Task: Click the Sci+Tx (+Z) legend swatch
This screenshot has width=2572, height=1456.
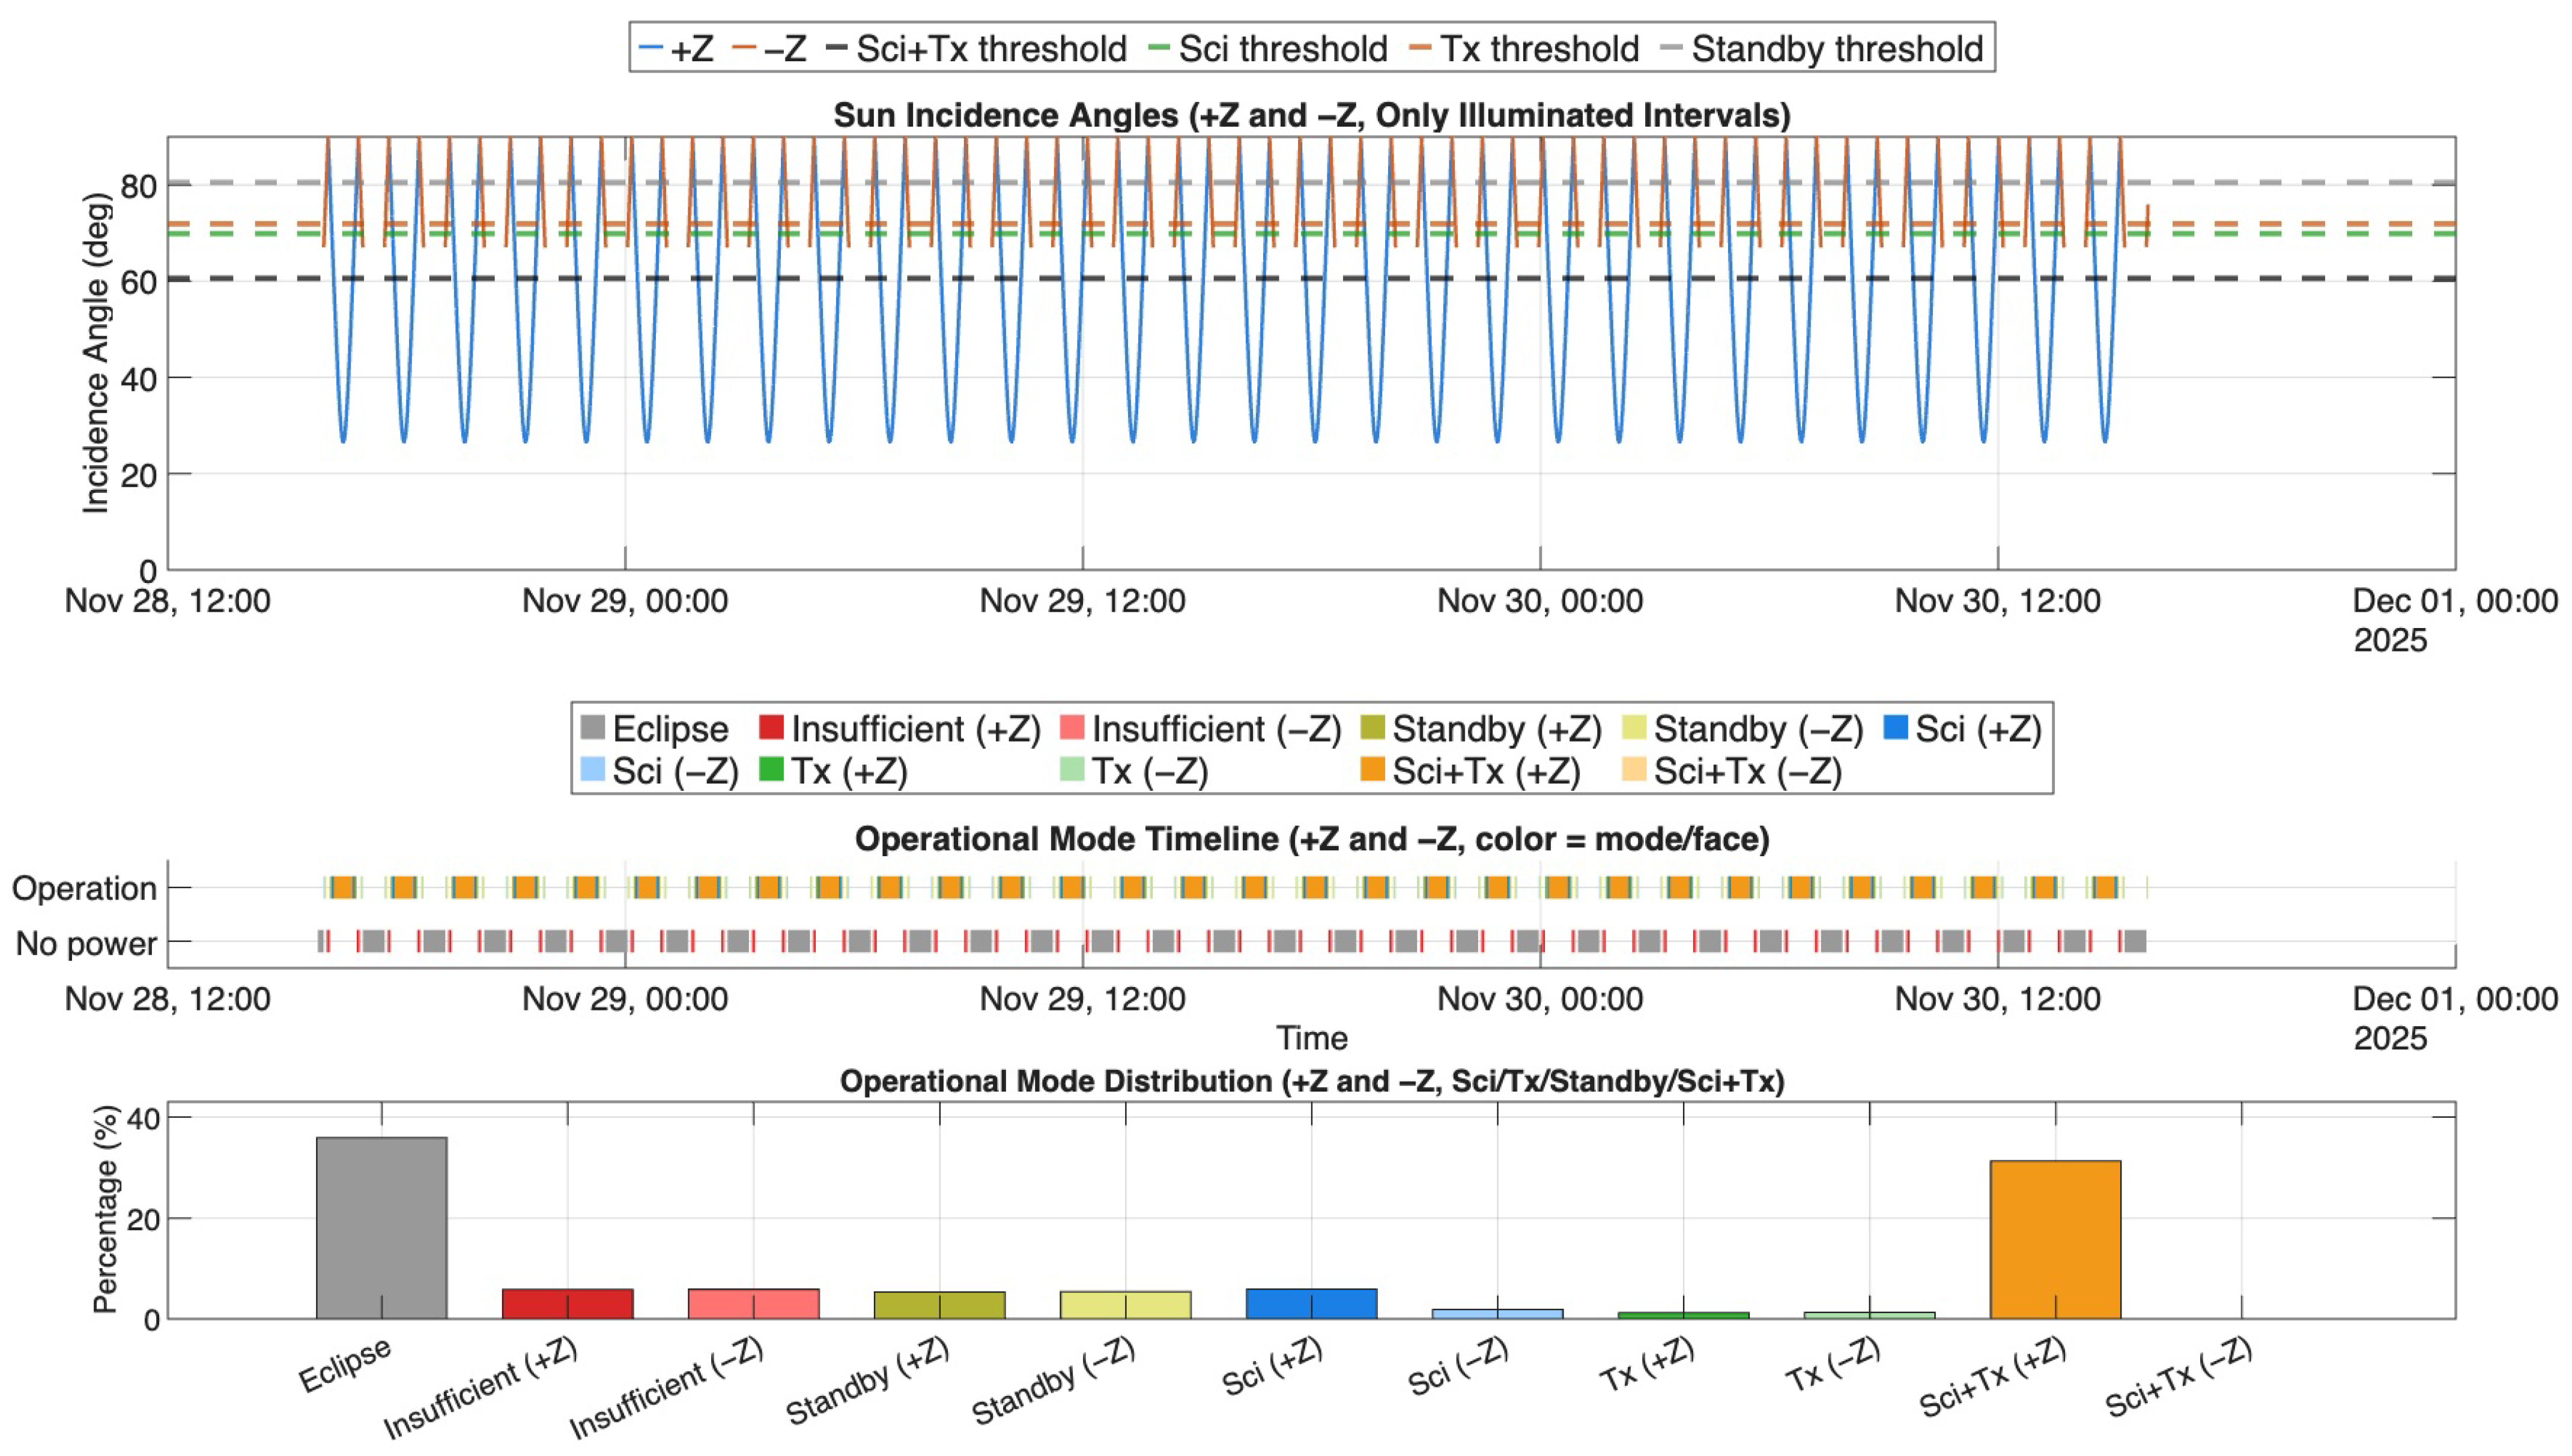Action: 1372,770
